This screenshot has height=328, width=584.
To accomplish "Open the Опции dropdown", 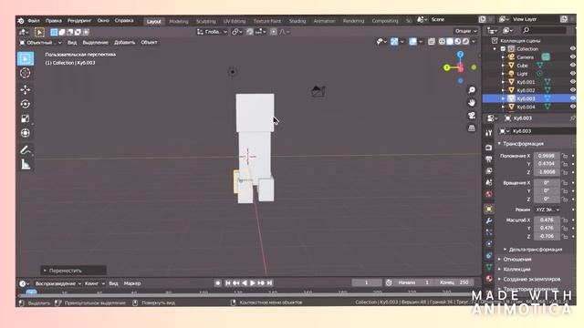I will (x=465, y=31).
